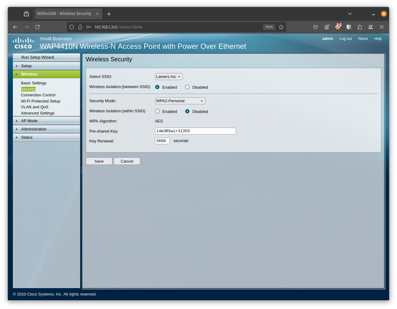This screenshot has height=309, width=397.
Task: Click the Save to Pocket icon
Action: 316,27
